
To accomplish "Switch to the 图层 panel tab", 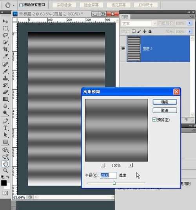I will click(125, 17).
